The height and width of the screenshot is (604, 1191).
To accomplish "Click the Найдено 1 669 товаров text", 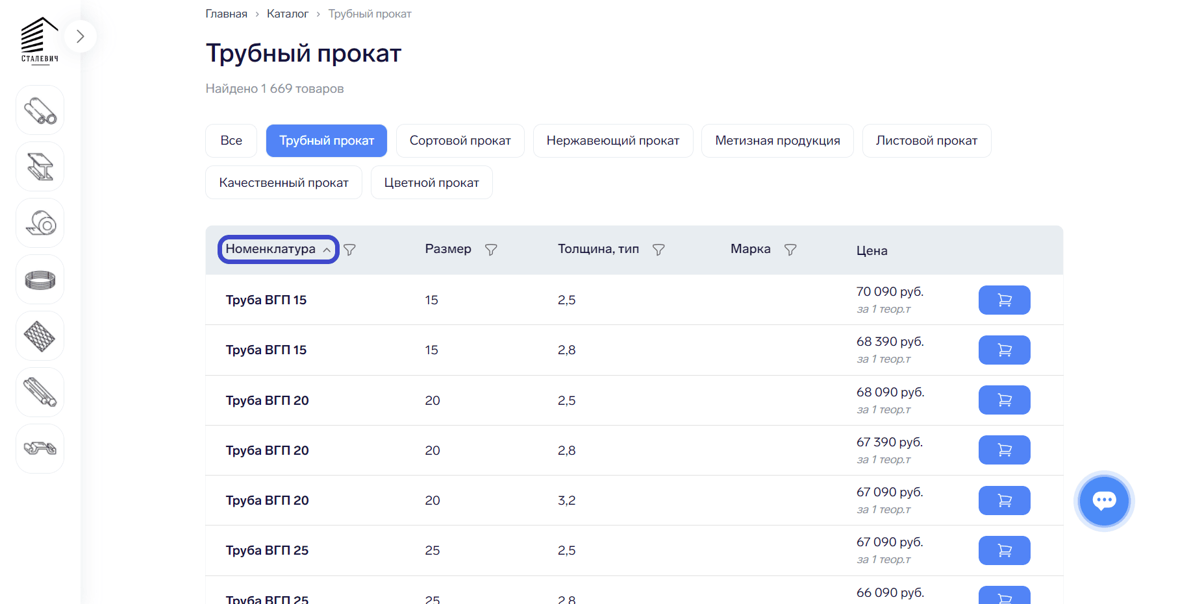I will tap(275, 89).
